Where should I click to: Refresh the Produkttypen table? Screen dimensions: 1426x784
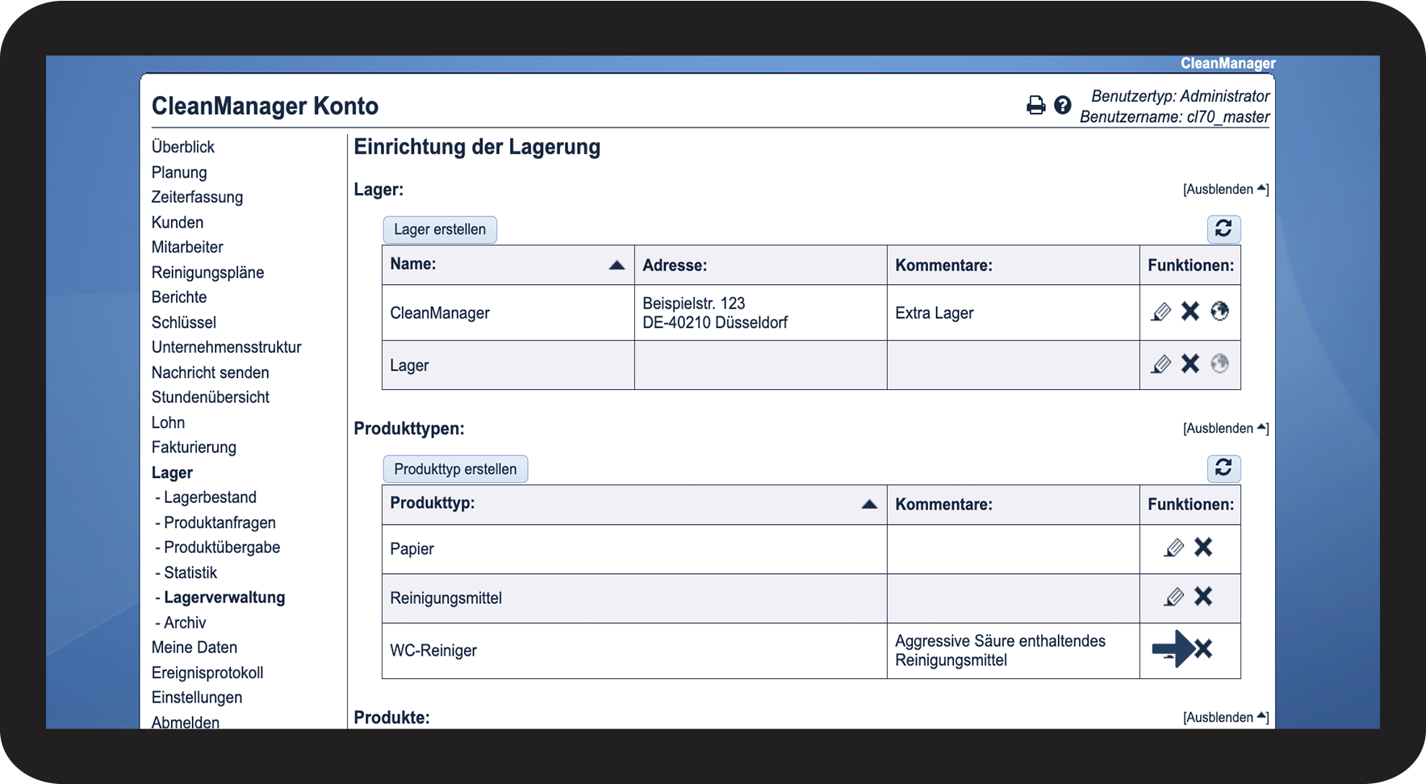coord(1223,468)
